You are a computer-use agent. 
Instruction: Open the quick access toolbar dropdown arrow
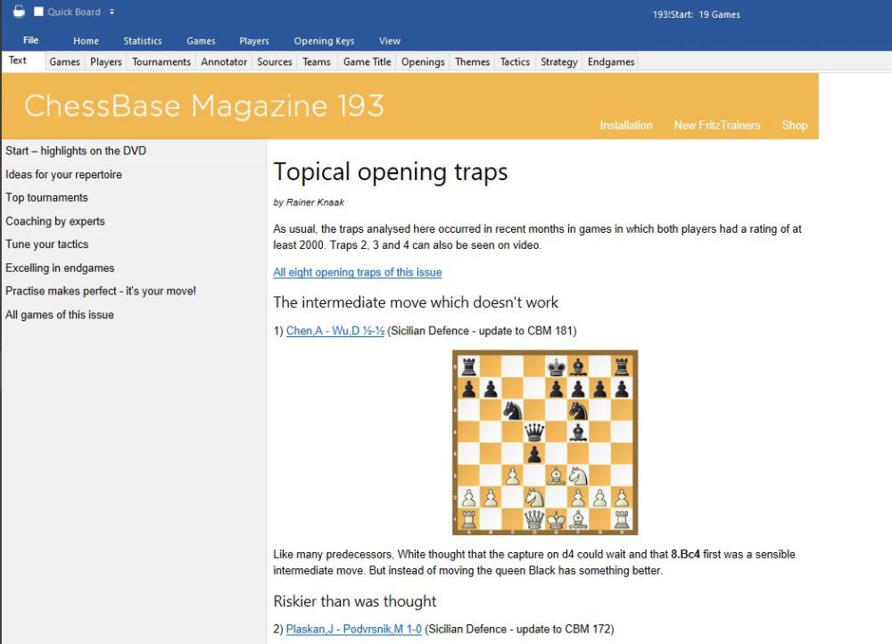click(x=112, y=12)
